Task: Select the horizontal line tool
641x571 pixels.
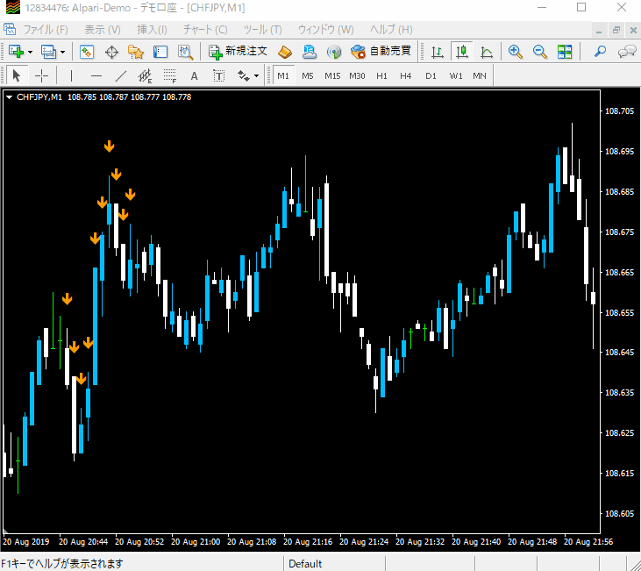Action: click(96, 75)
